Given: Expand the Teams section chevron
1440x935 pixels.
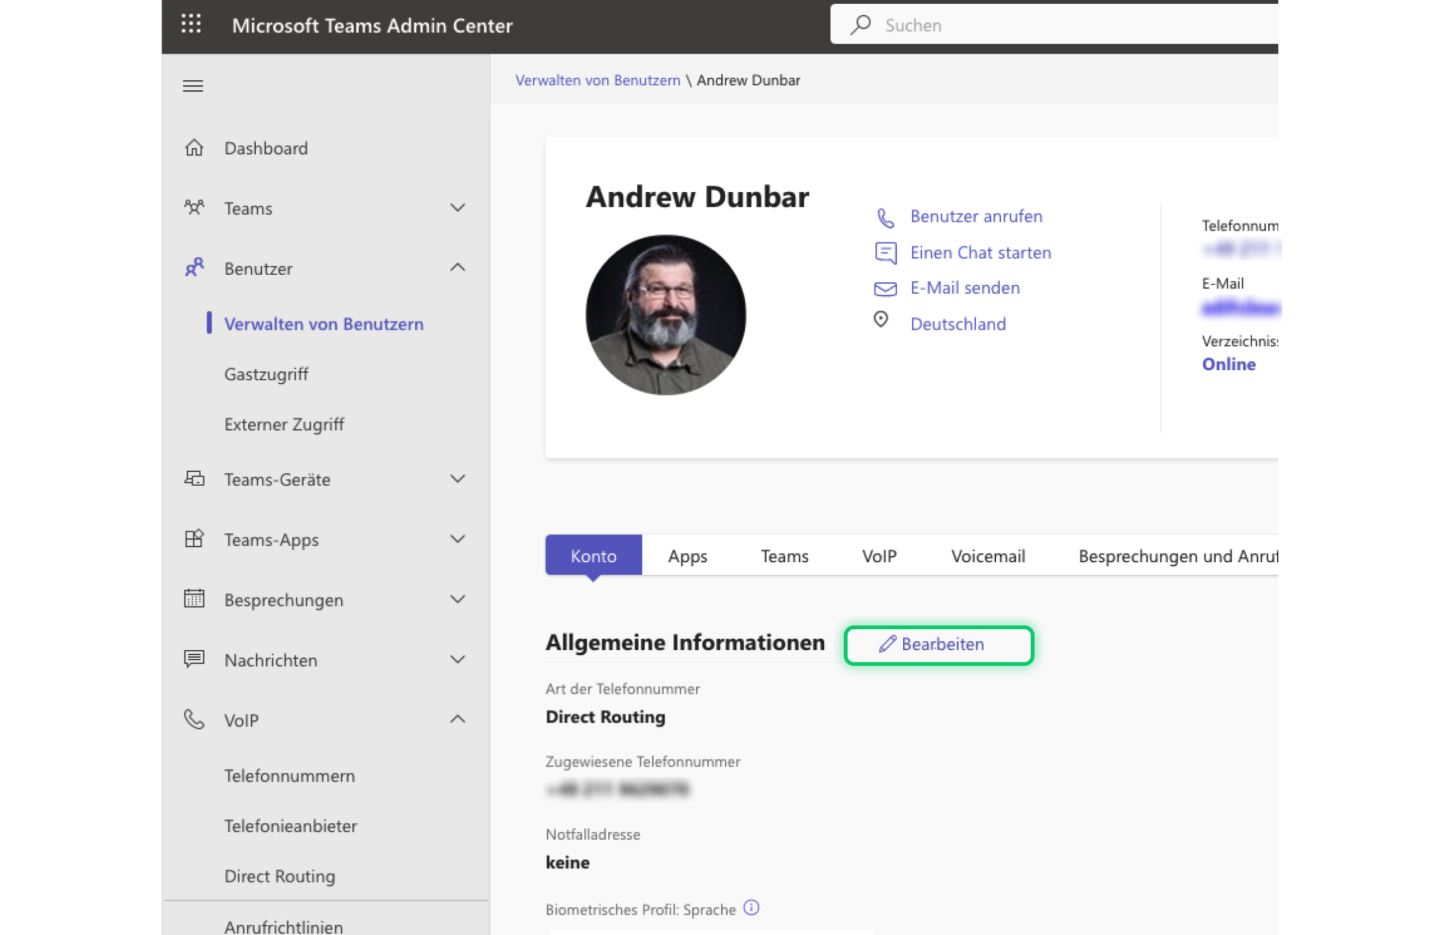Looking at the screenshot, I should (457, 208).
